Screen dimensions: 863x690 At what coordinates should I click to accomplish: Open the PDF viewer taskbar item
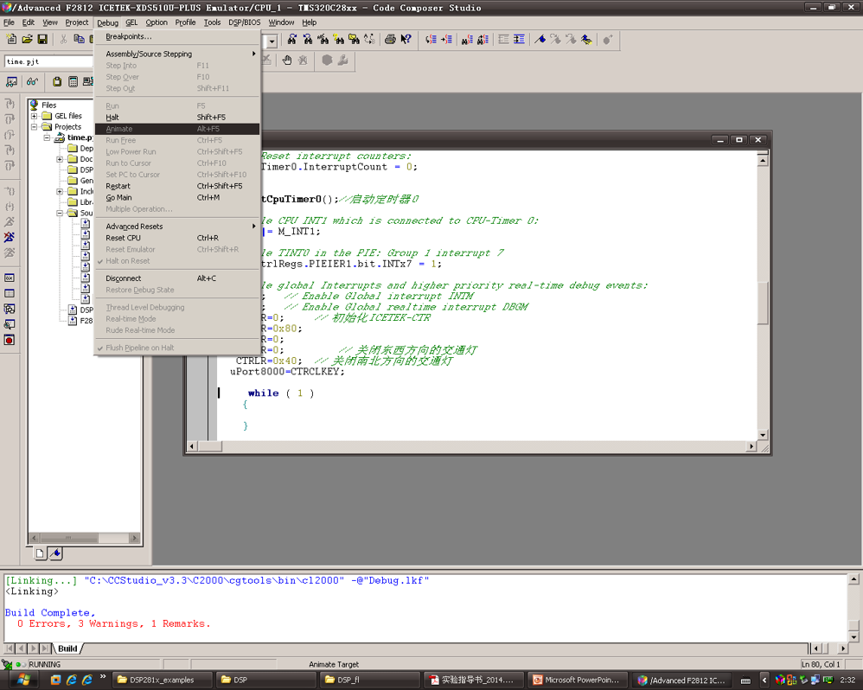click(x=473, y=680)
